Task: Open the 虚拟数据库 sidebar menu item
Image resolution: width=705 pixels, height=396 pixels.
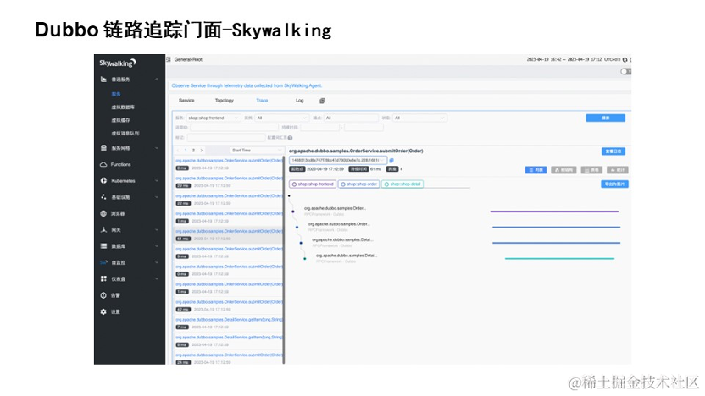Action: [123, 107]
